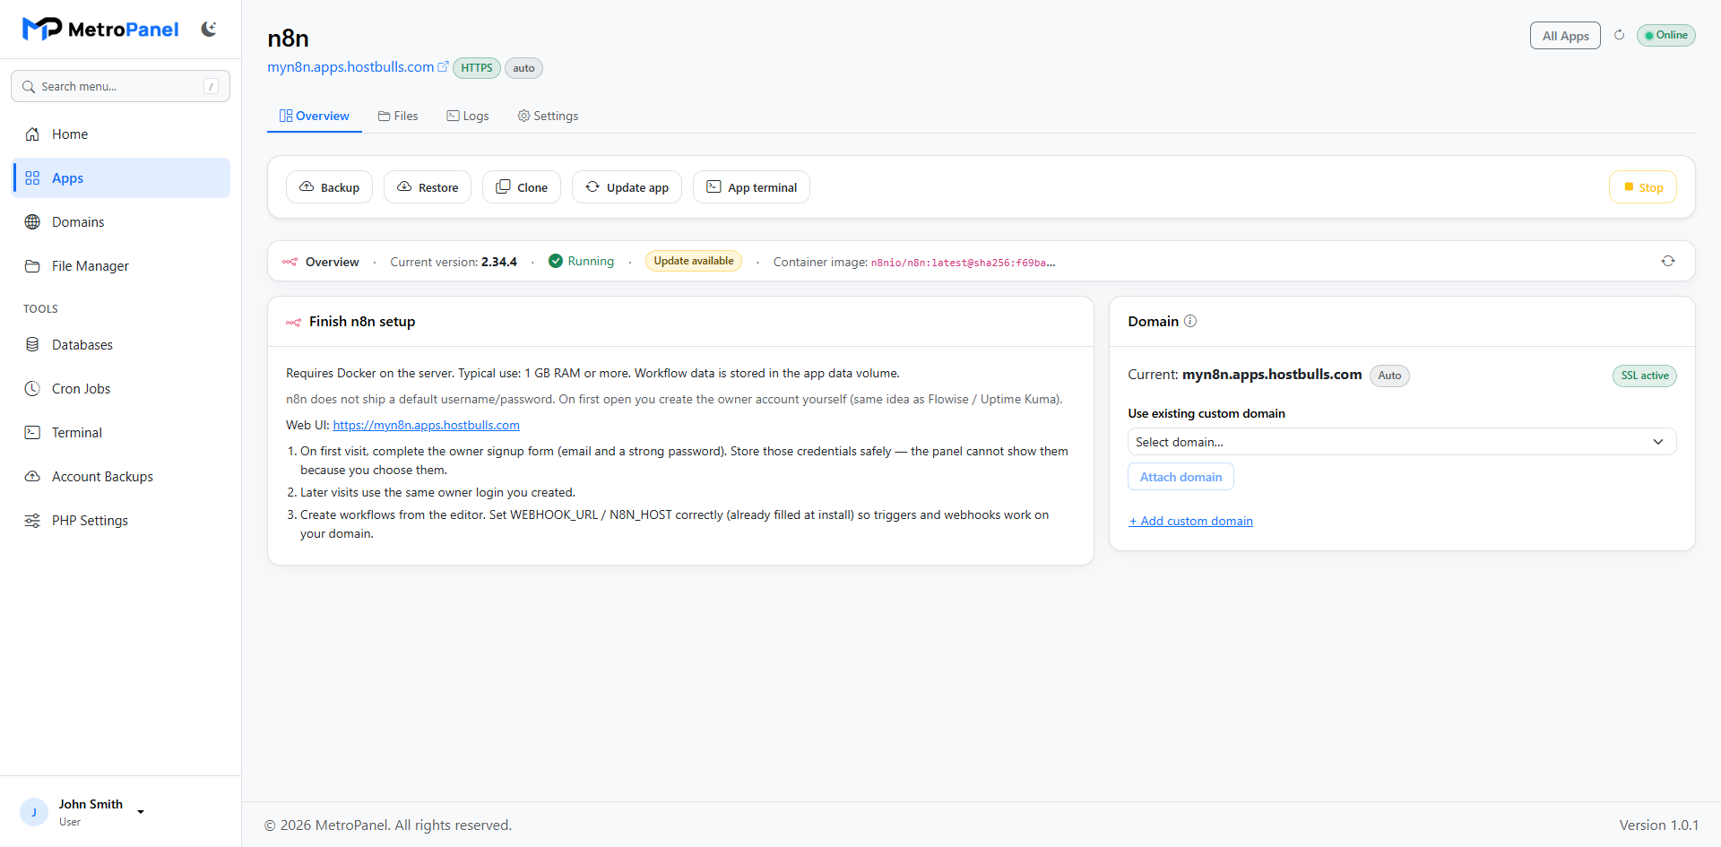This screenshot has height=847, width=1721.
Task: Click container image hash text
Action: pos(963,263)
